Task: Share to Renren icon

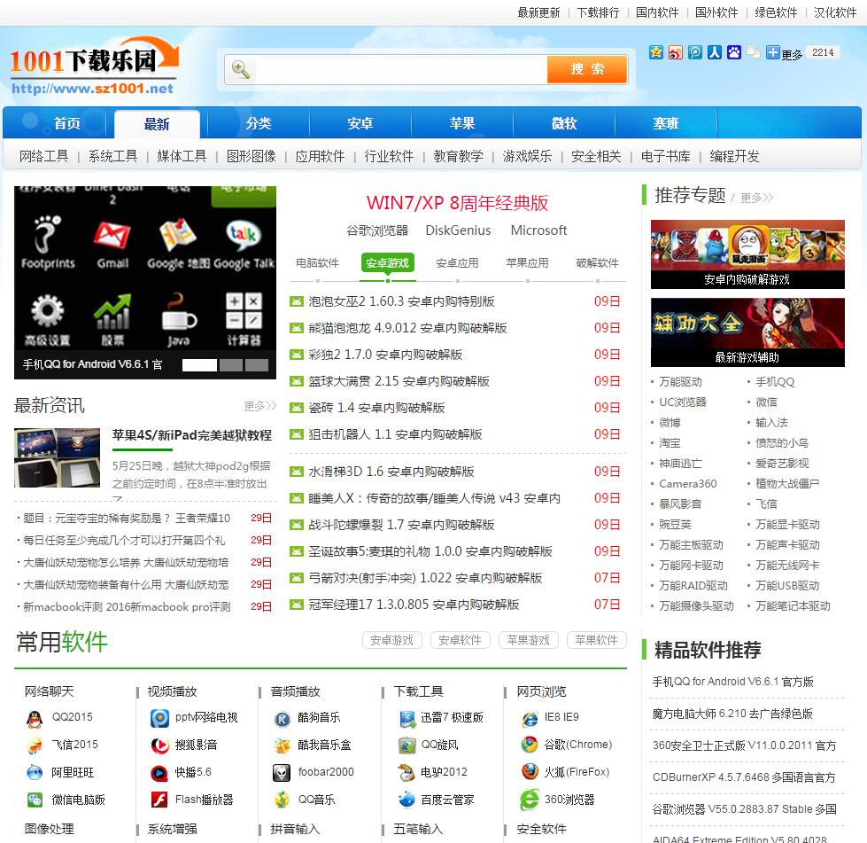Action: 715,52
